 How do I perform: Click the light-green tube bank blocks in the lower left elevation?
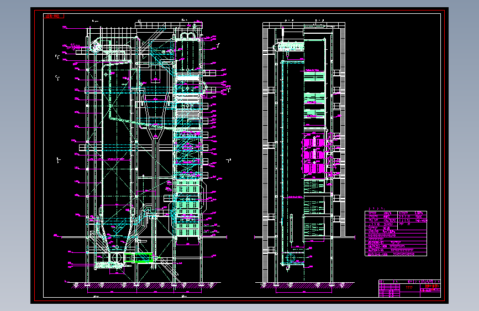pyautogui.click(x=188, y=208)
